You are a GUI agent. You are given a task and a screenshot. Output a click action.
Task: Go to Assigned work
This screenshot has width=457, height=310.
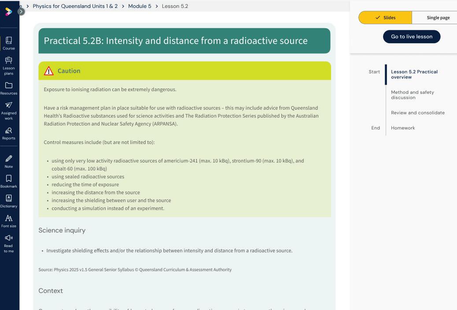pyautogui.click(x=9, y=111)
